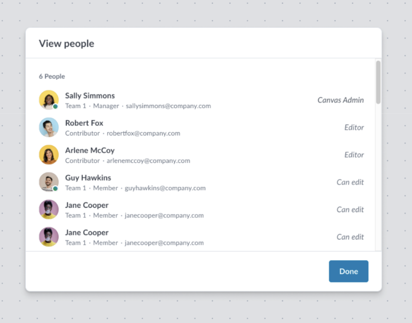Click the sallysimmons@company.com email
This screenshot has height=323, width=412.
pos(168,106)
